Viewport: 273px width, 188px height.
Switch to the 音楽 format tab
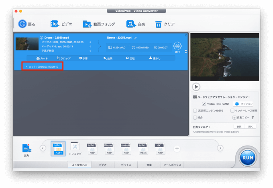click(149, 165)
